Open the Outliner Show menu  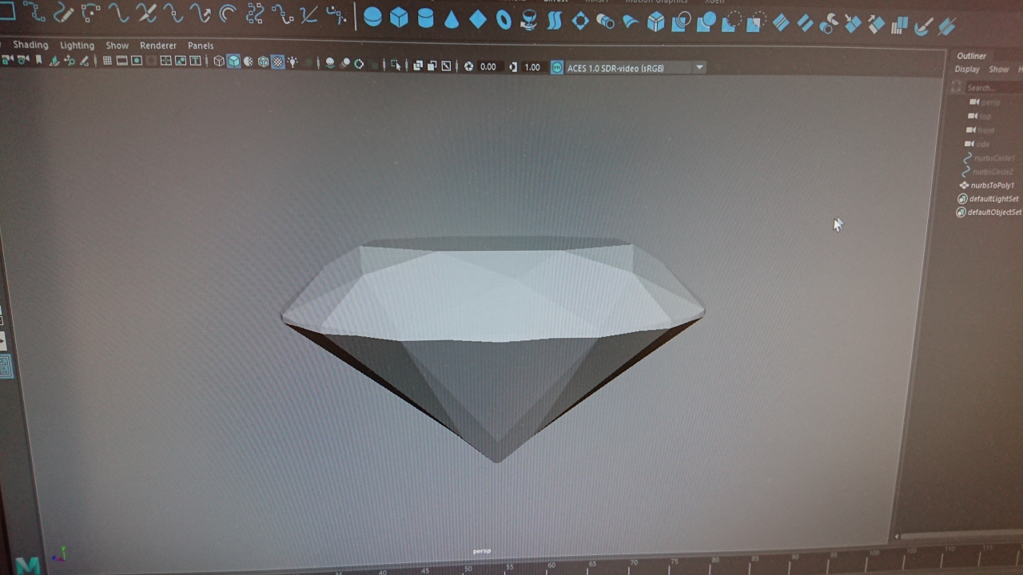coord(999,69)
